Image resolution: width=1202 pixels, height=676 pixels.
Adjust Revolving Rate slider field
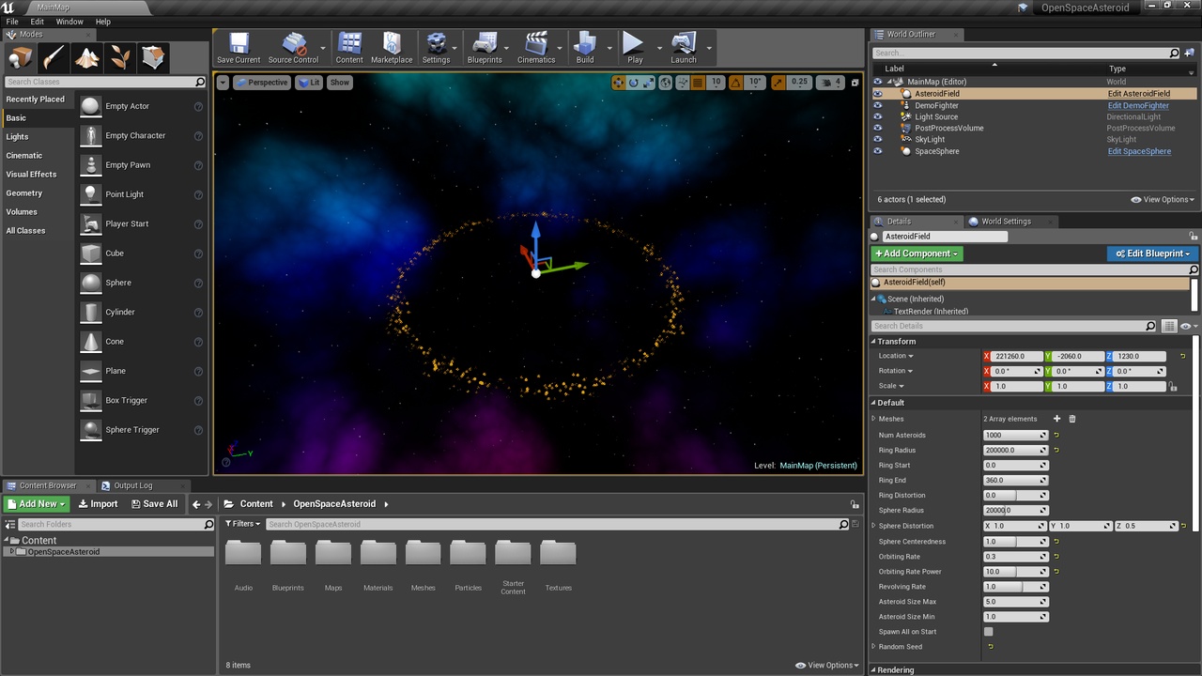[1015, 587]
